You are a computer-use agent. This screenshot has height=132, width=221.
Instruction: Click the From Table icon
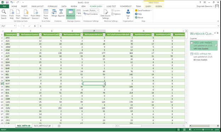point(46,14)
